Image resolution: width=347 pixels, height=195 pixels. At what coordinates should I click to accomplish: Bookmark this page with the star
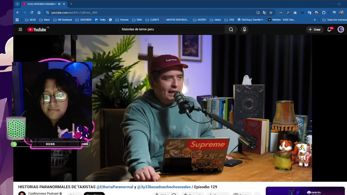point(271,12)
